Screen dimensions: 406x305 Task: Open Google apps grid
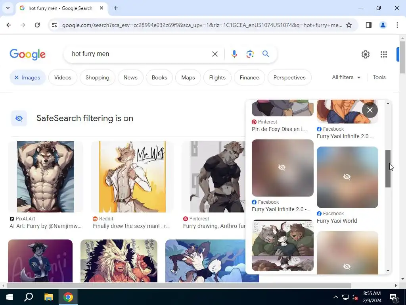(384, 54)
